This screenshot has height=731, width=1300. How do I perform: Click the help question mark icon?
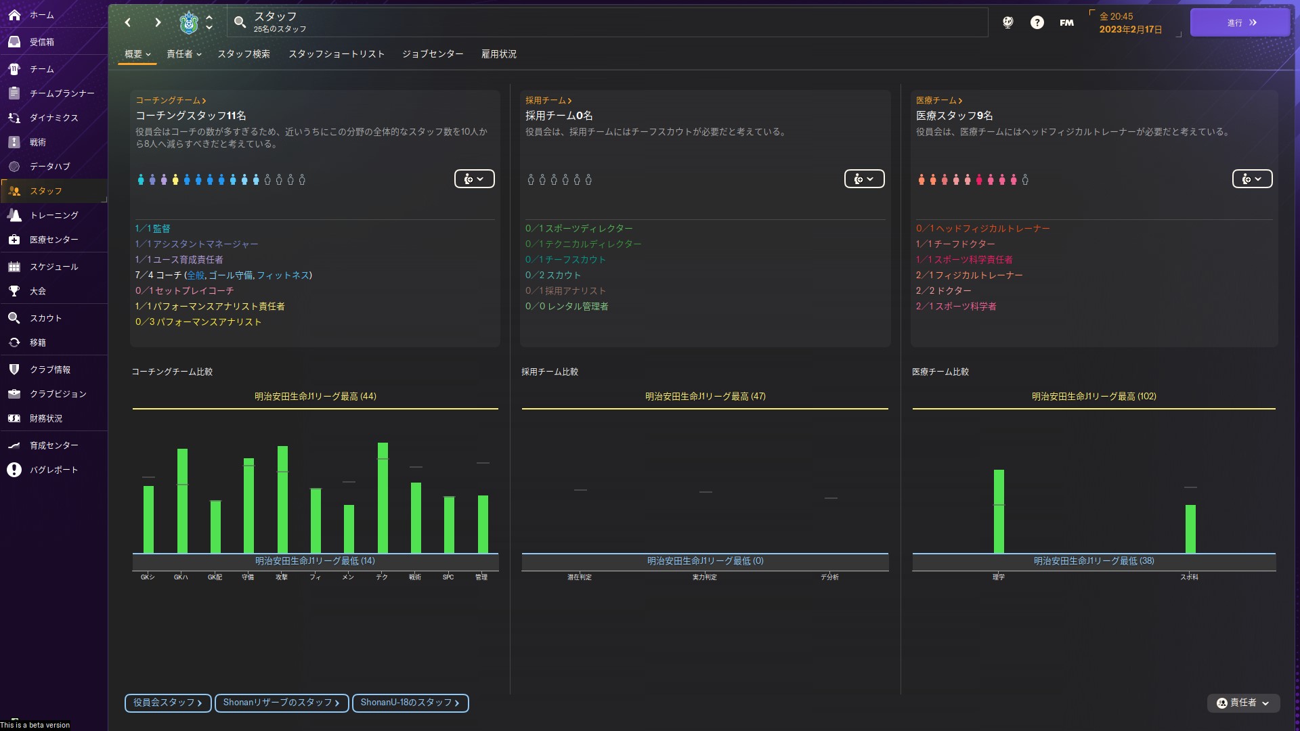tap(1037, 22)
